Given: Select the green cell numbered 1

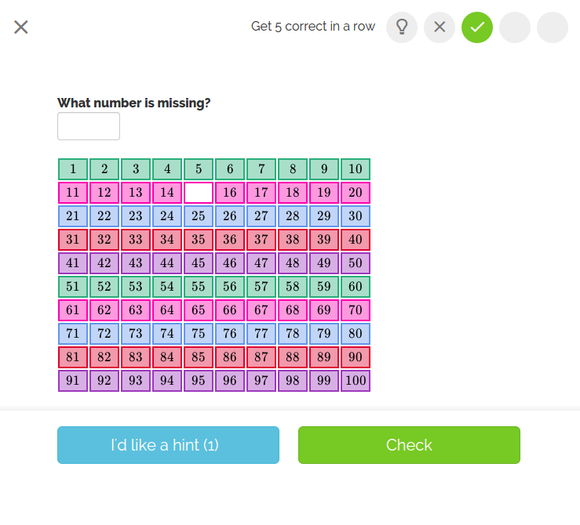Looking at the screenshot, I should pos(73,169).
